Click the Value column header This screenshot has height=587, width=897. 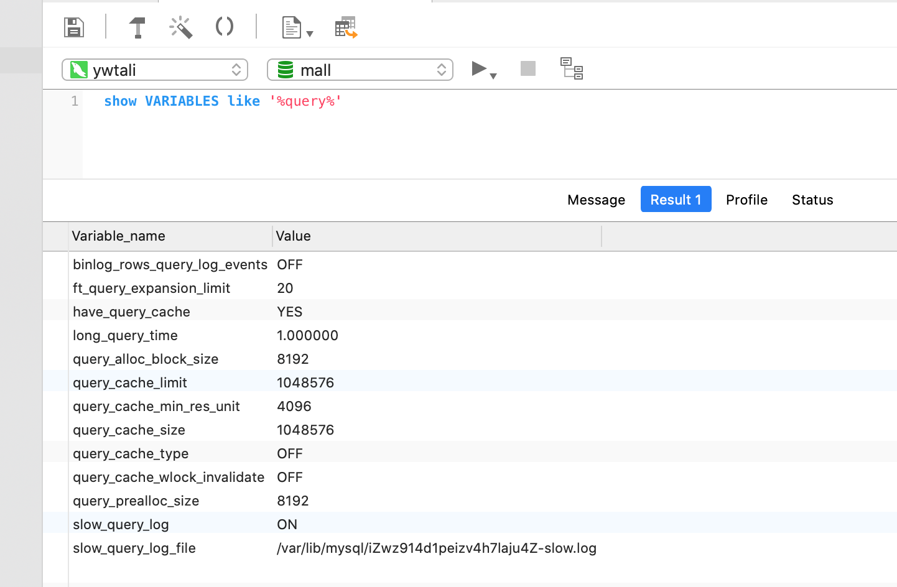point(437,236)
